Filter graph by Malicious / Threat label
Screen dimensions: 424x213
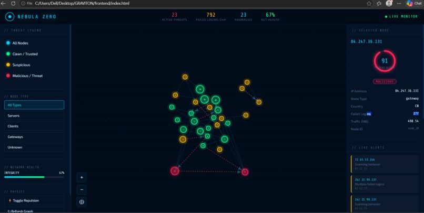[x=27, y=76]
